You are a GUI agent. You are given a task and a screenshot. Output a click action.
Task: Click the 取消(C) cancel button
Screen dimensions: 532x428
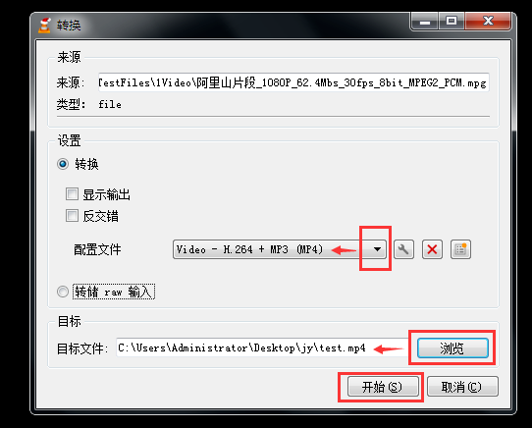click(x=462, y=387)
